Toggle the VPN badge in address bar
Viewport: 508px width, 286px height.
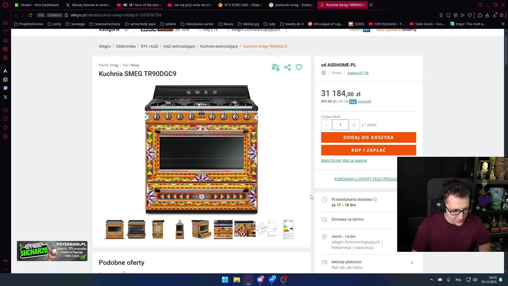tap(41, 15)
